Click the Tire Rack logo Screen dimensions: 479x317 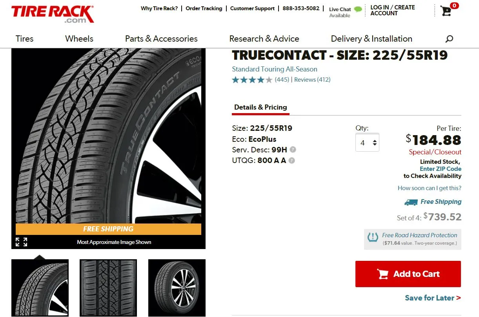point(53,15)
